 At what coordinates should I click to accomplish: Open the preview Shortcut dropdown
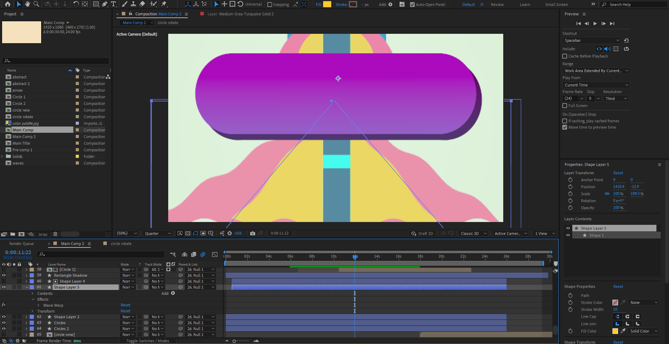coord(592,40)
